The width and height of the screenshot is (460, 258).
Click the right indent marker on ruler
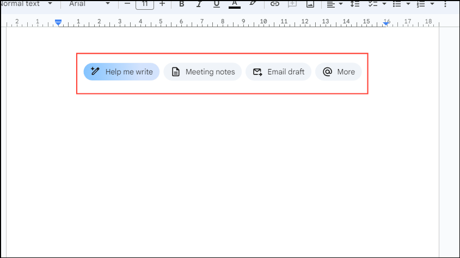tap(386, 24)
